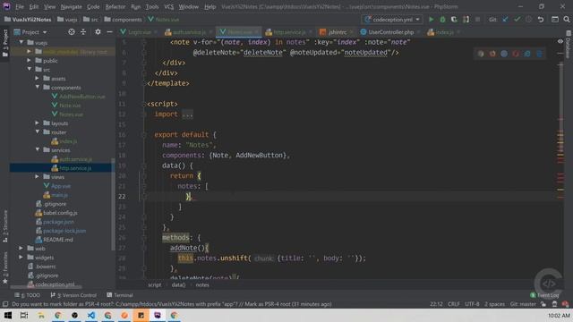Click CRLF line separator in status bar
The height and width of the screenshot is (322, 573).
click(454, 304)
